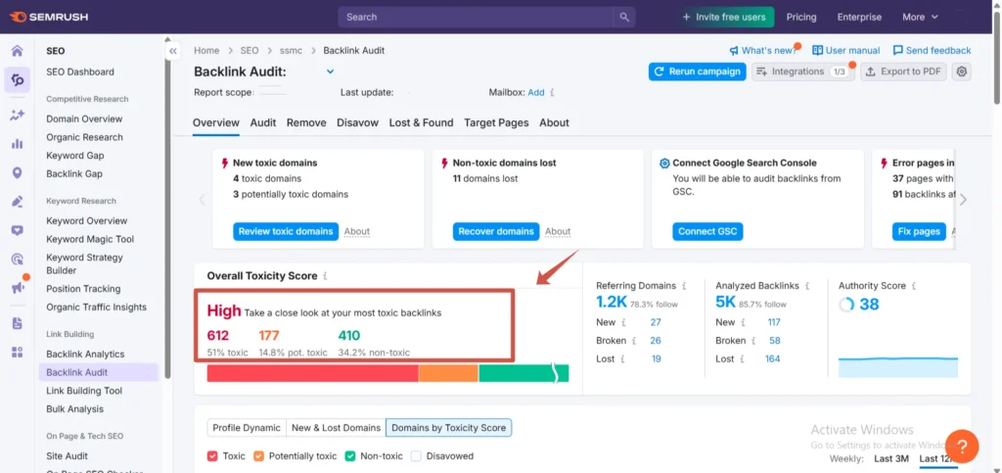The width and height of the screenshot is (1002, 473).
Task: Click into the top Search field
Action: point(477,18)
